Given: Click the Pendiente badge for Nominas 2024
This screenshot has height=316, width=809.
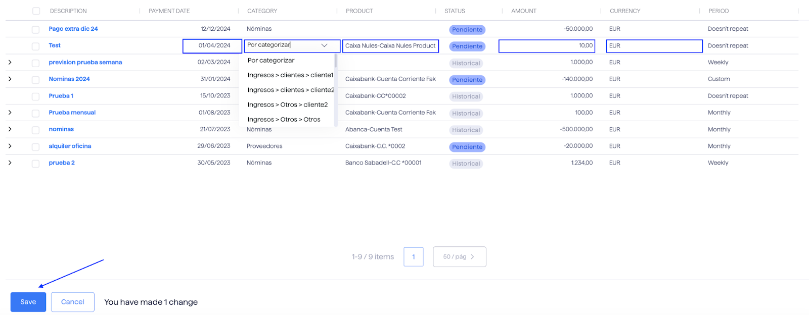Looking at the screenshot, I should [467, 80].
